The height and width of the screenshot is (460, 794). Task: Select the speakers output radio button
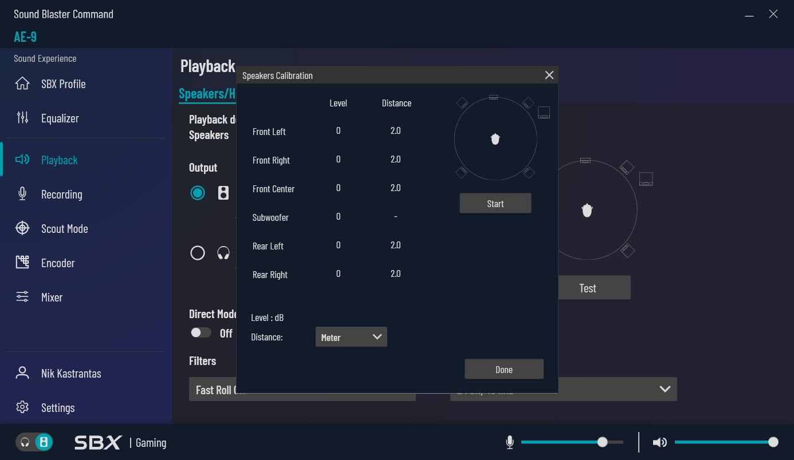[x=198, y=193]
